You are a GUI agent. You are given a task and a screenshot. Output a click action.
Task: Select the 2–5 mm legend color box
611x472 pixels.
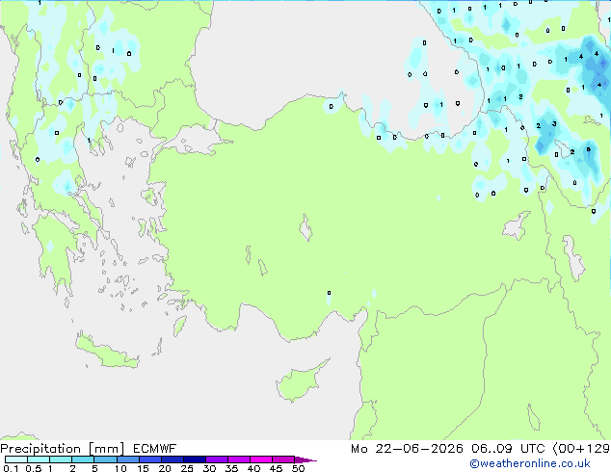click(83, 459)
